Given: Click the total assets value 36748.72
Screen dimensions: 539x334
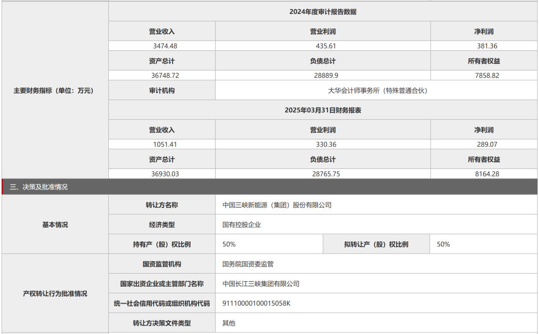Looking at the screenshot, I should pos(165,76).
